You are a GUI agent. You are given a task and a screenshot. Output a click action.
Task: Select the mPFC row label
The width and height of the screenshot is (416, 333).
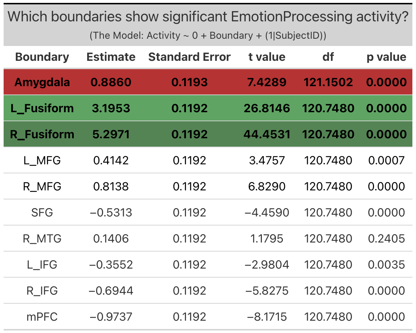coord(42,317)
